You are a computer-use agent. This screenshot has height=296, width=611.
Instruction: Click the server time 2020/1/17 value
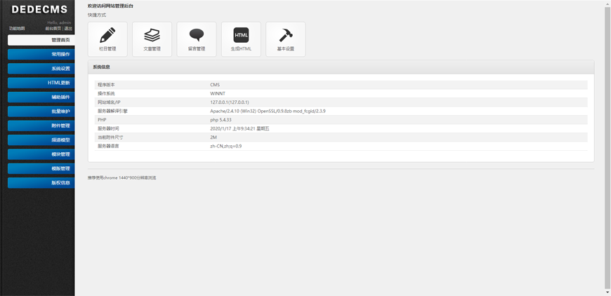click(x=239, y=129)
